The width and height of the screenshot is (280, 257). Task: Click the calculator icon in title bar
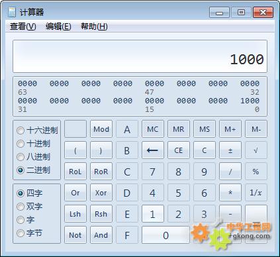click(12, 12)
